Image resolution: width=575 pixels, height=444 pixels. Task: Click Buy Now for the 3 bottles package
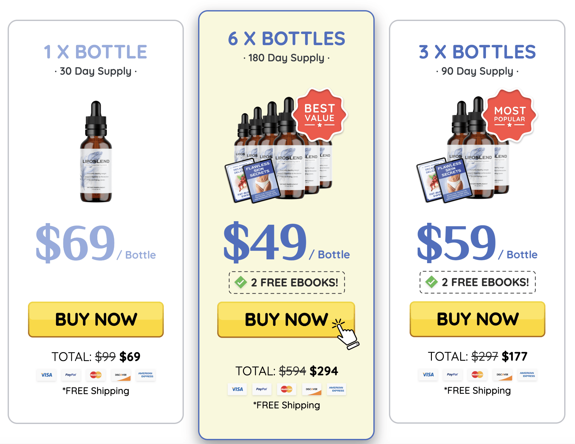pyautogui.click(x=477, y=319)
